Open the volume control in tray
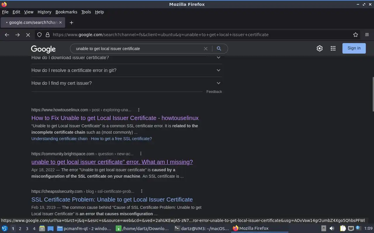 point(332,229)
